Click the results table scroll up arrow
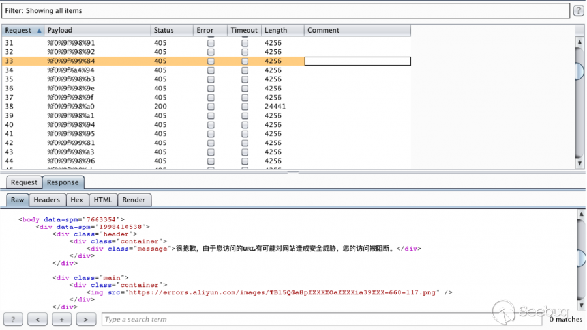Image resolution: width=587 pixels, height=330 pixels. pyautogui.click(x=579, y=42)
